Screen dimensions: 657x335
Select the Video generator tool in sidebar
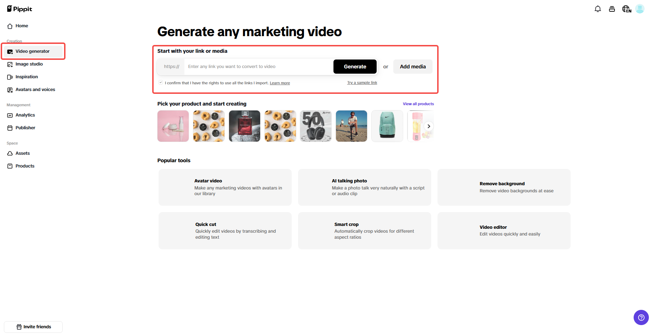(x=32, y=51)
